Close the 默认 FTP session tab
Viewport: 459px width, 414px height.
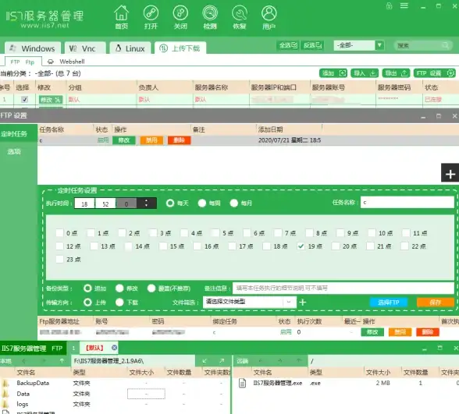tap(115, 348)
